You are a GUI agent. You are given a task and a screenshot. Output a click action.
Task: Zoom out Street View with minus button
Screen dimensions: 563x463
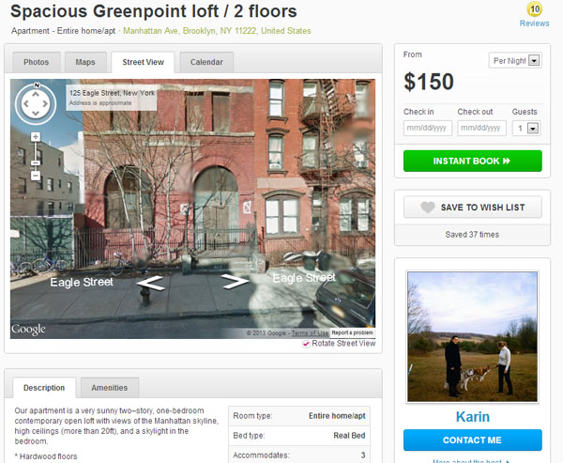coord(36,176)
